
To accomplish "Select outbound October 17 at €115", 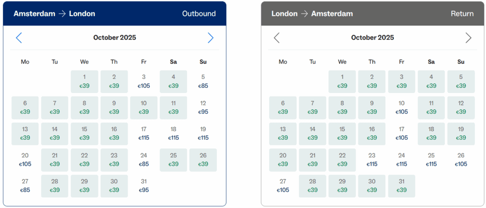I will click(144, 134).
